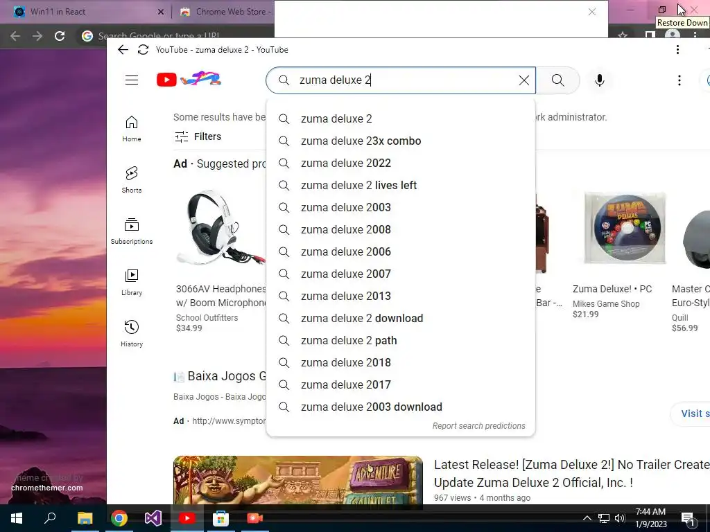Clear the search text with the X
This screenshot has width=710, height=532.
[x=524, y=80]
